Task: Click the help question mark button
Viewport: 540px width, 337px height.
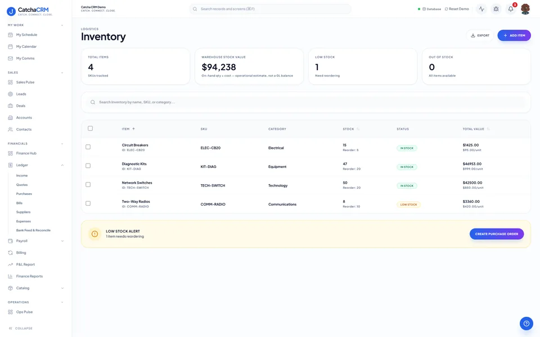Action: 526,324
